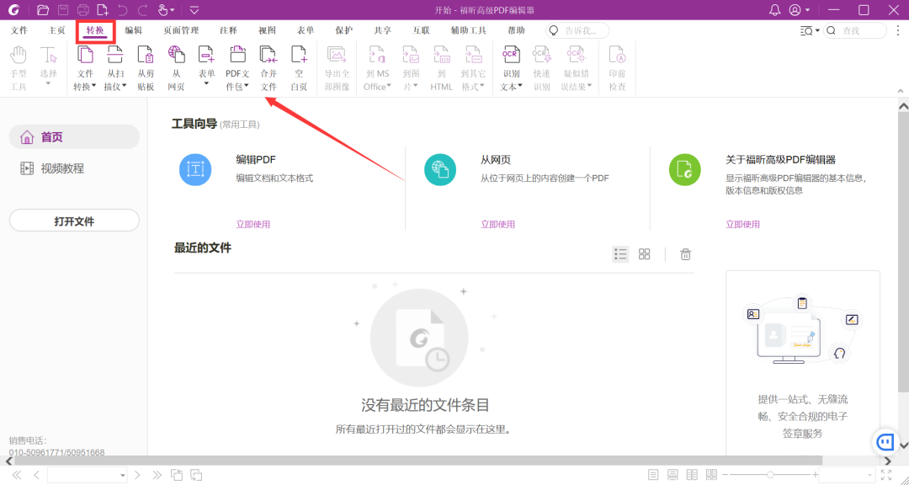Click 立即使用 under 编辑PDF
The image size is (909, 485).
click(x=252, y=225)
